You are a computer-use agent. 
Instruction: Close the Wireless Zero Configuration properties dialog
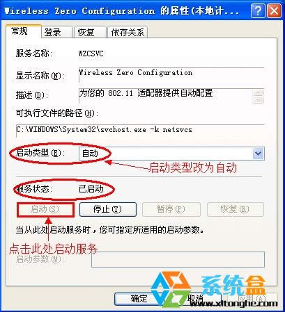coord(274,10)
